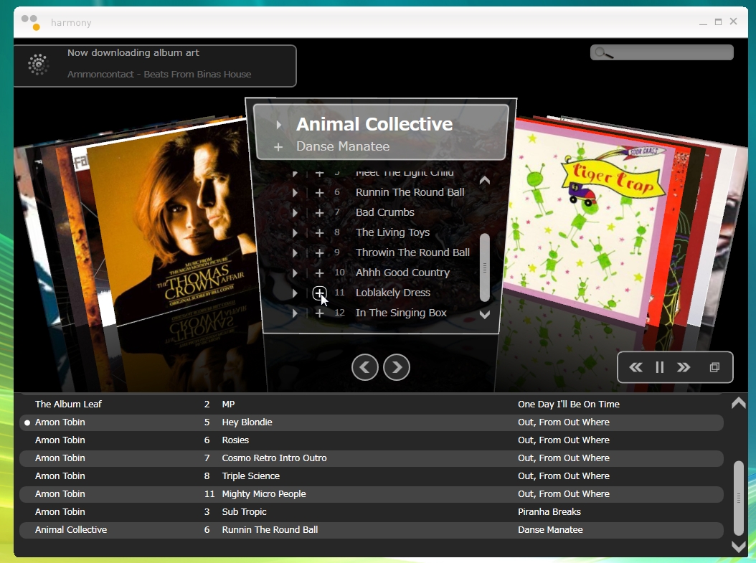Click One Day I'll Be On Time
Screen dimensions: 756x563
[x=569, y=404]
